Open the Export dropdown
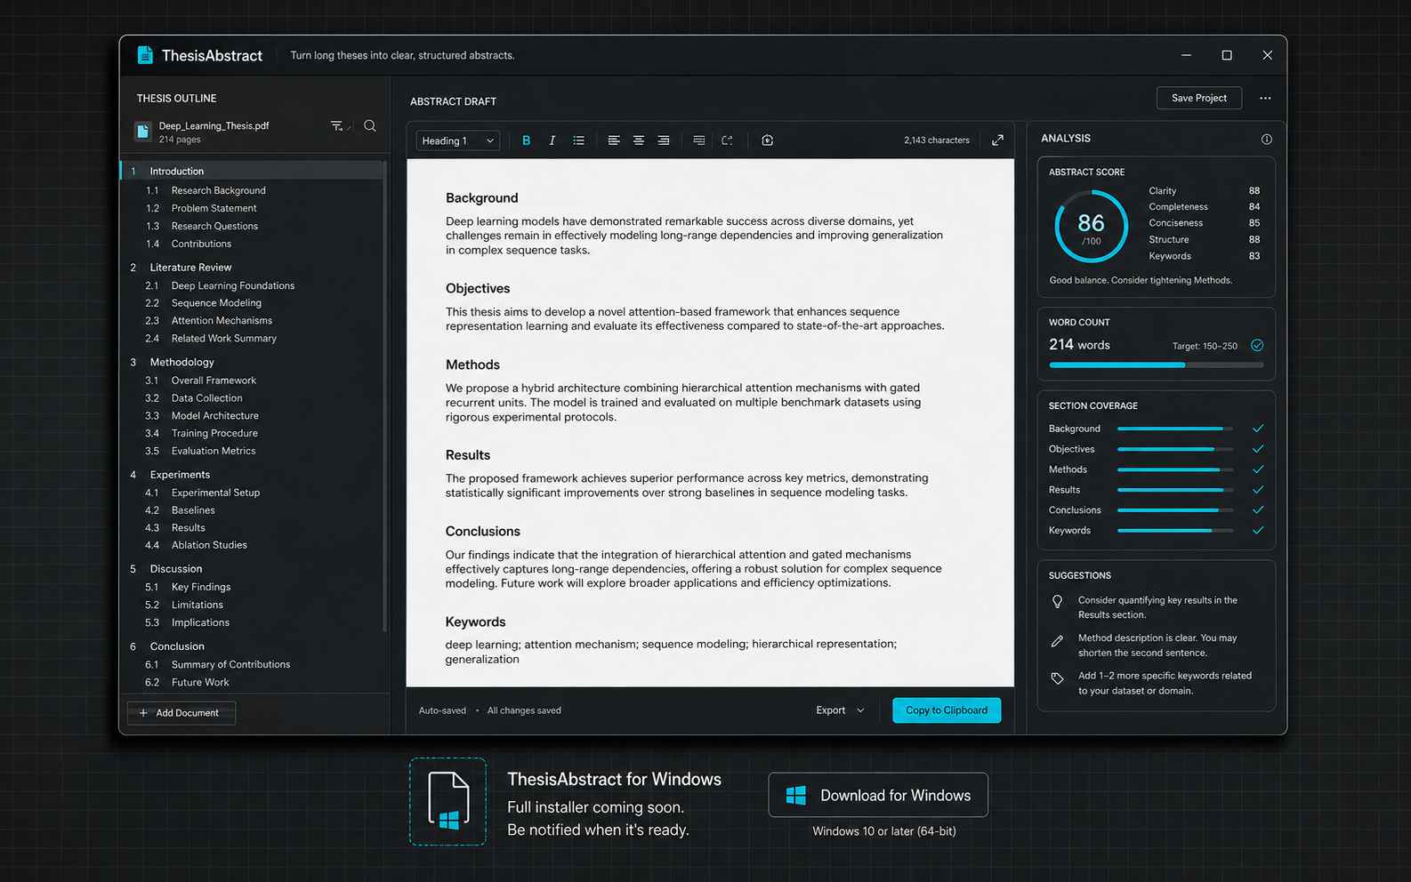1411x882 pixels. (x=840, y=710)
